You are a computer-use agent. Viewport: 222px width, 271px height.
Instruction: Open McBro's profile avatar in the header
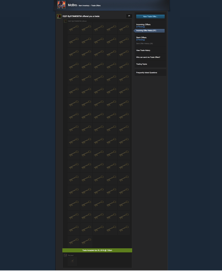click(x=61, y=5)
